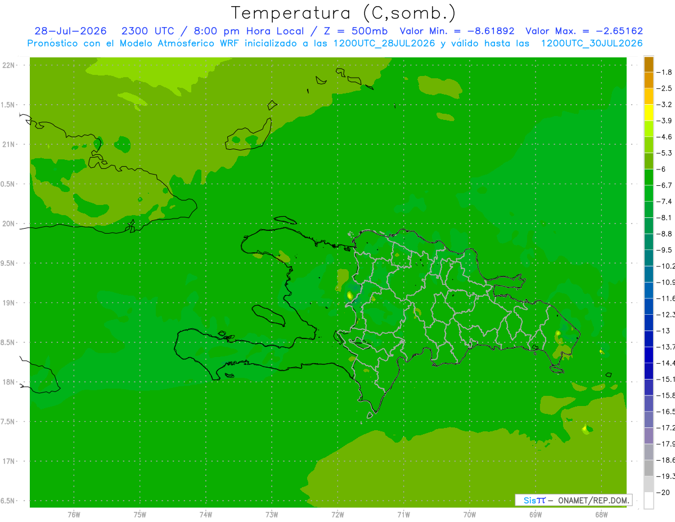Viewport: 675px width, 522px height.
Task: Click the '17N' latitude axis label
Action: (x=8, y=461)
